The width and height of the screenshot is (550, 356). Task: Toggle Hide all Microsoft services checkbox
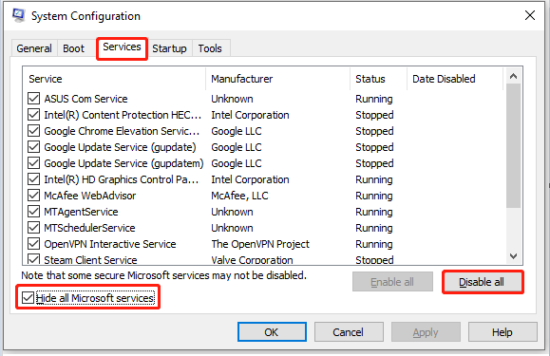(28, 298)
